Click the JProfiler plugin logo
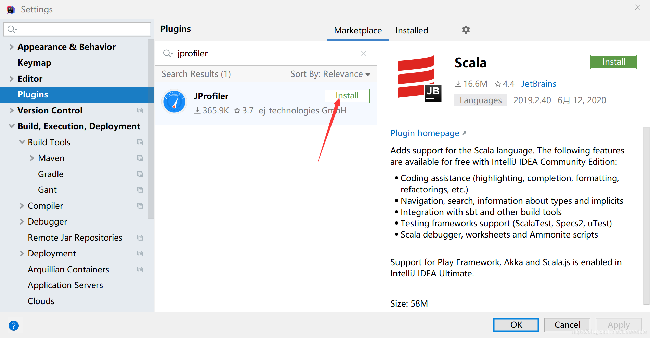 pos(174,102)
